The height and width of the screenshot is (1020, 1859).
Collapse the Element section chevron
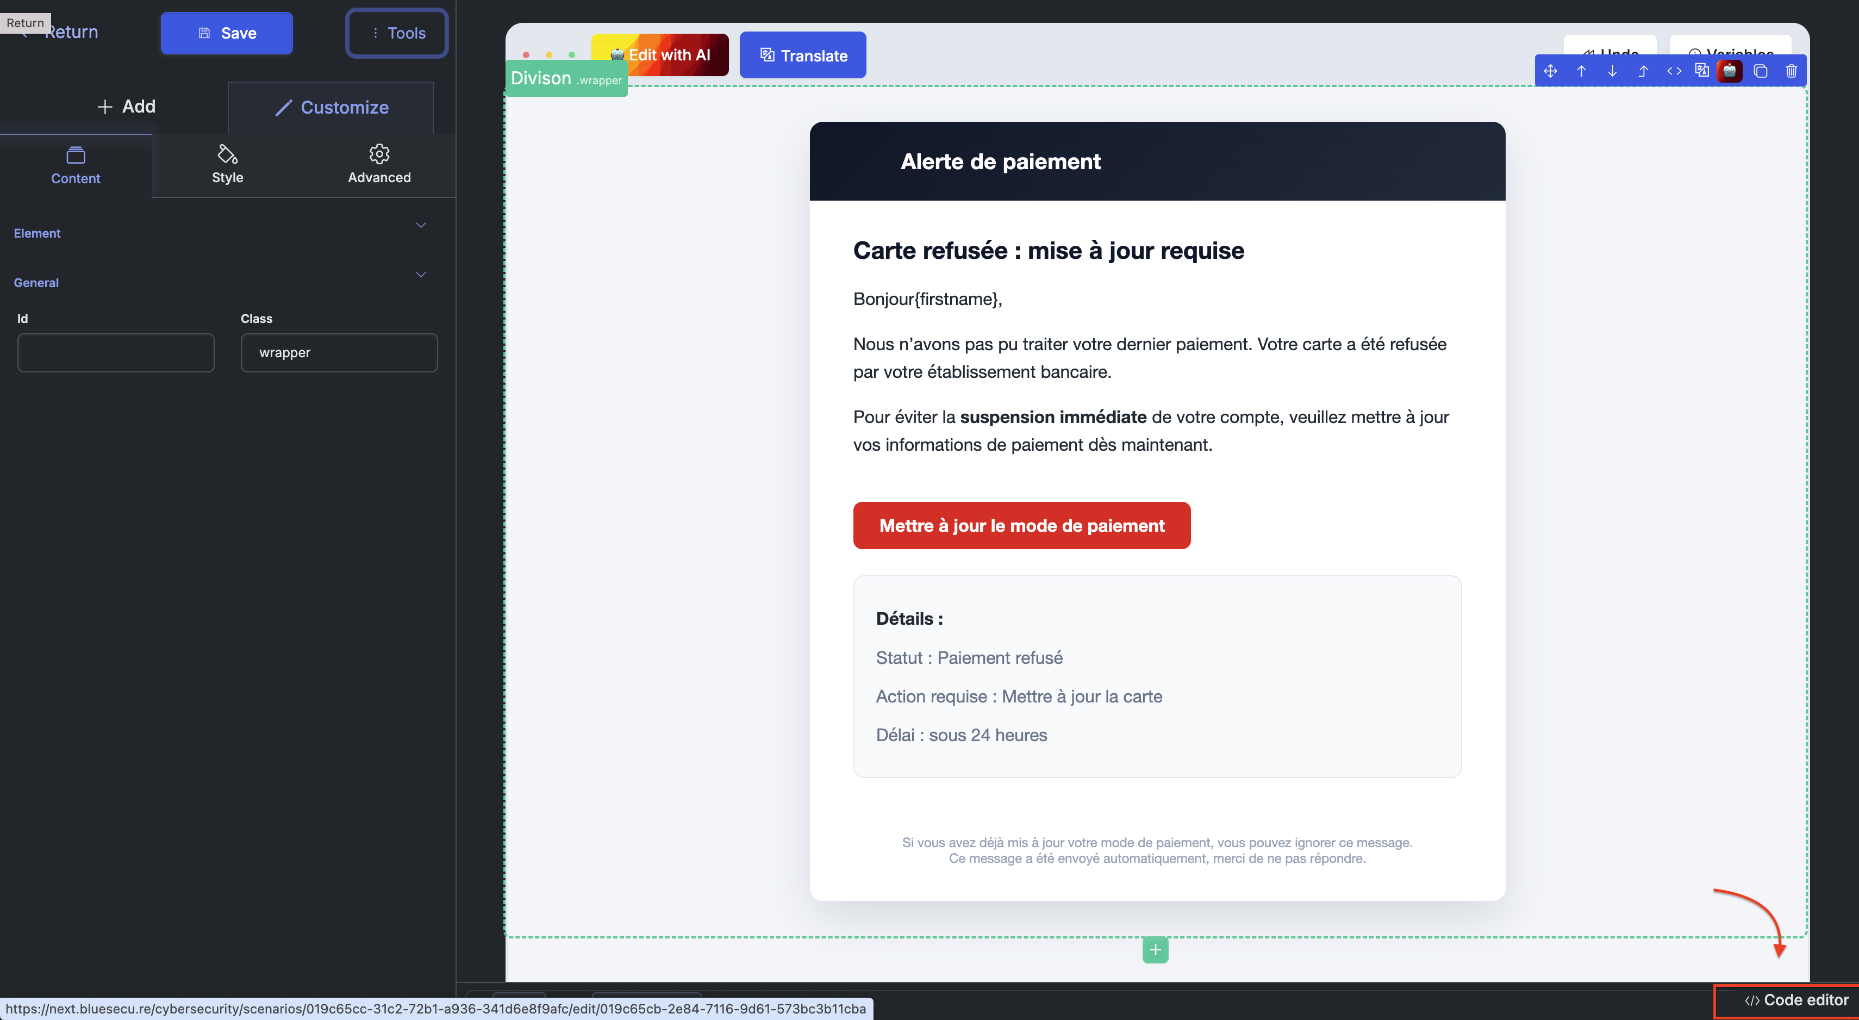pyautogui.click(x=421, y=225)
